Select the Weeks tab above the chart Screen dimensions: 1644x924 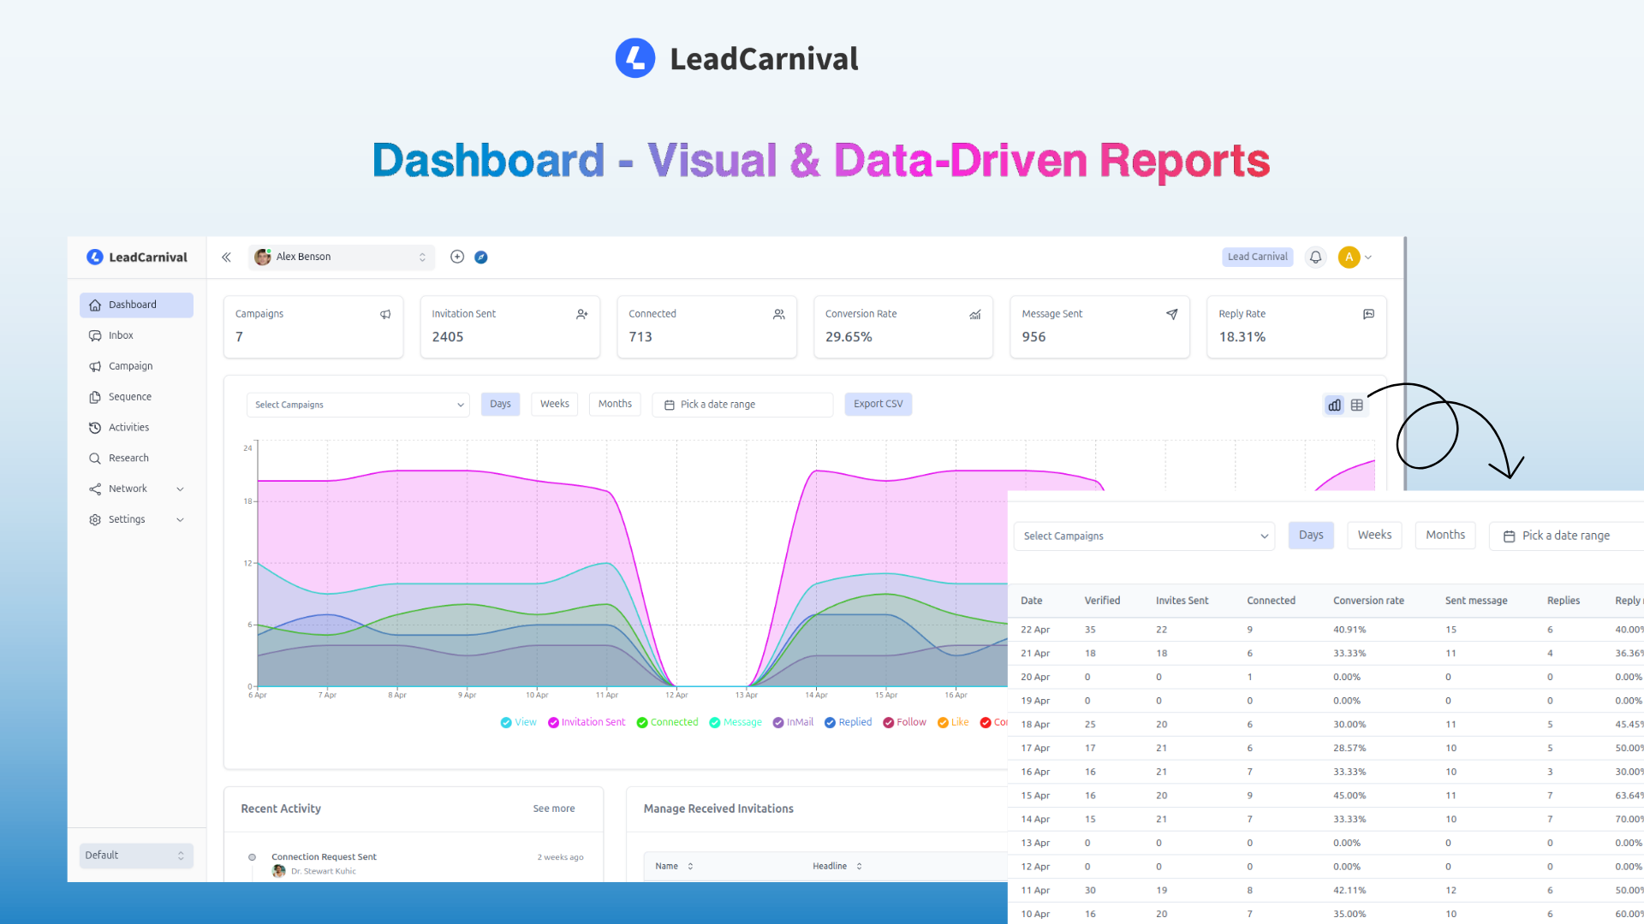click(x=554, y=404)
